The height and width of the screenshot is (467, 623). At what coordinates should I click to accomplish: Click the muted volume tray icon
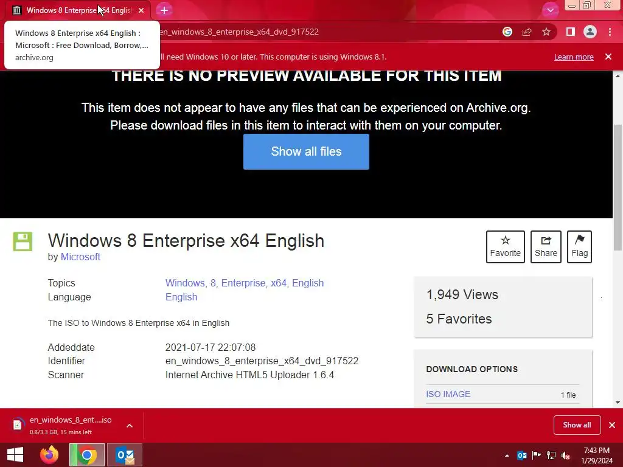566,455
